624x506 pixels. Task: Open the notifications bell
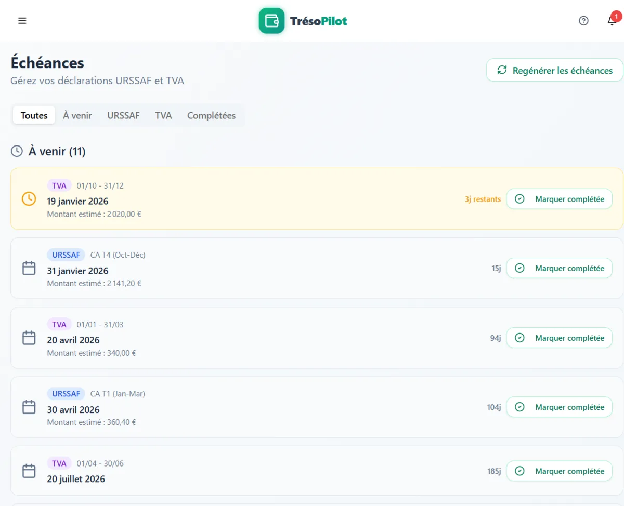(x=612, y=21)
